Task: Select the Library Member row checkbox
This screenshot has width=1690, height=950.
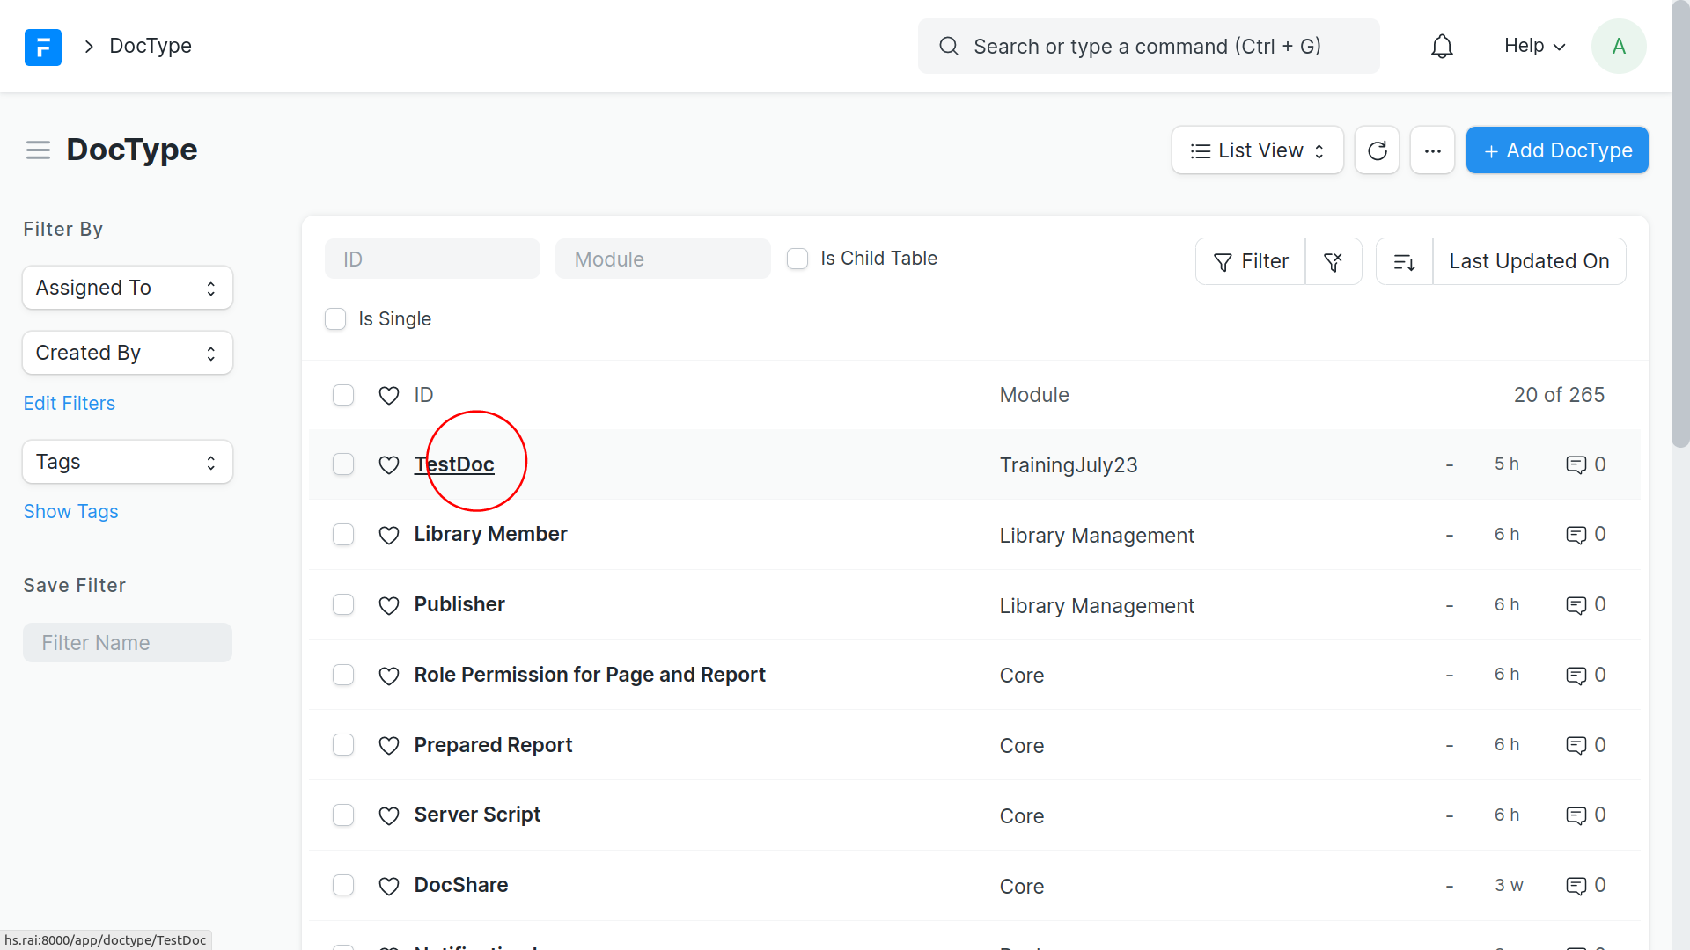Action: point(343,535)
